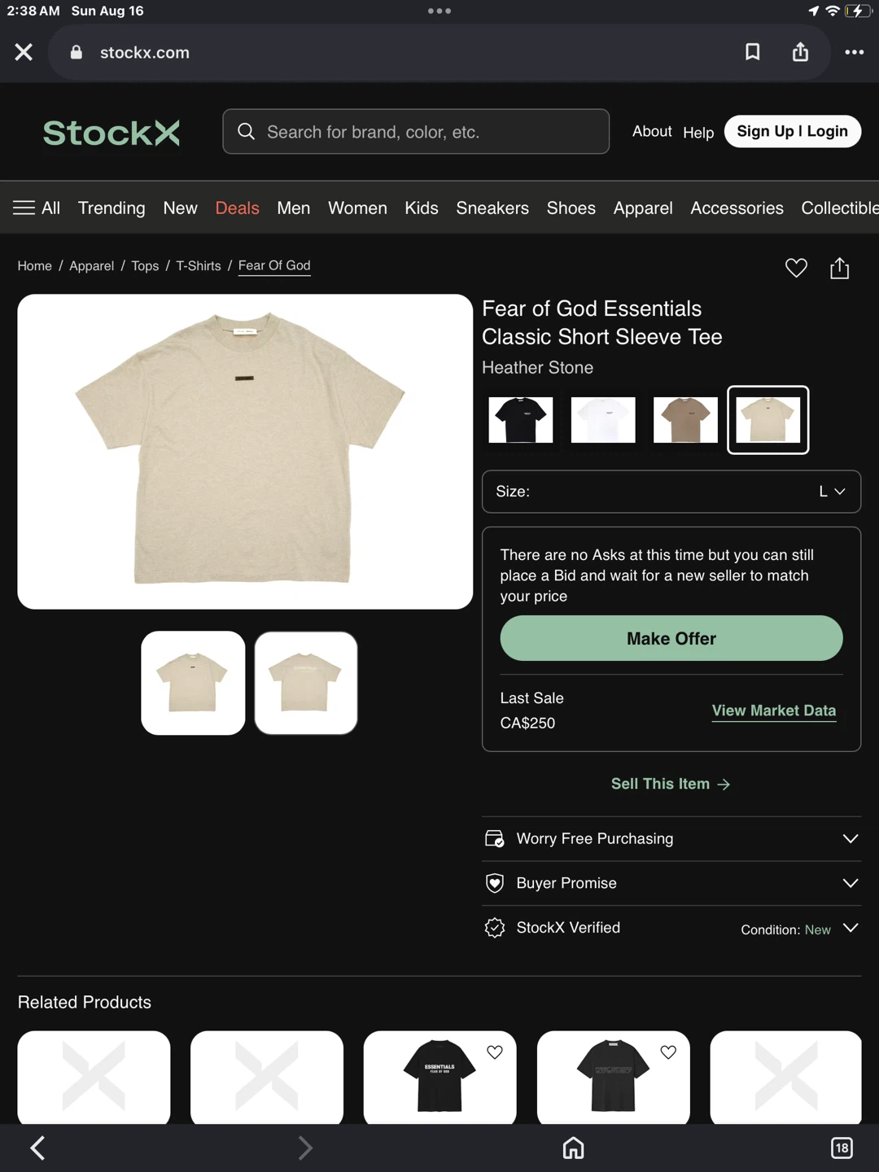The height and width of the screenshot is (1172, 879).
Task: Close the browser page with X icon
Action: (24, 52)
